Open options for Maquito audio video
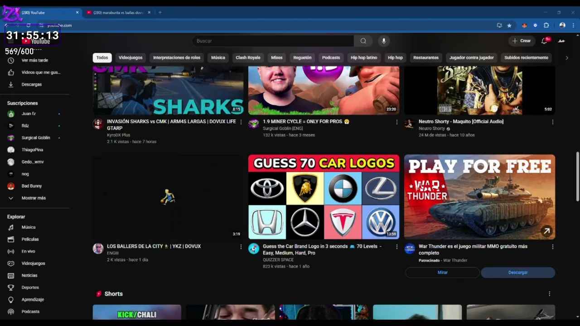The height and width of the screenshot is (326, 580). 552,122
